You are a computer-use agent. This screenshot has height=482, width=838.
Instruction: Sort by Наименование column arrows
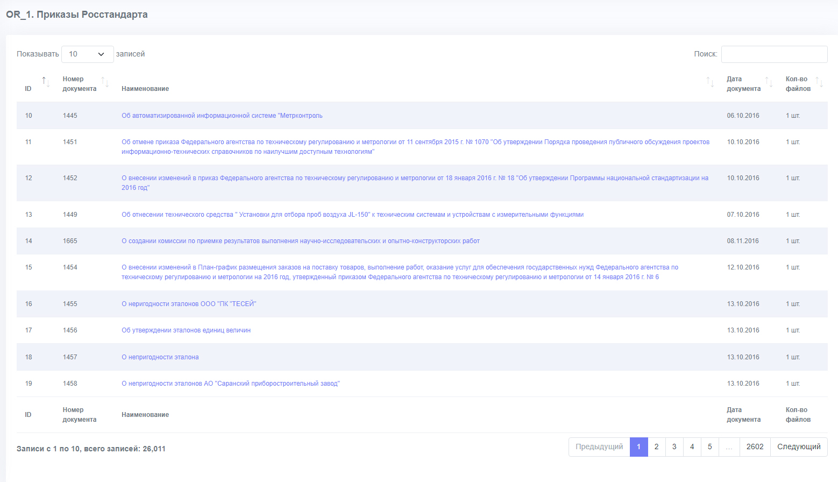(x=711, y=82)
